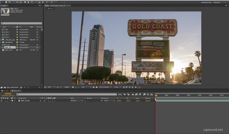This screenshot has width=229, height=134.
Task: Select the Clone Stamp tool
Action: pos(39,2)
